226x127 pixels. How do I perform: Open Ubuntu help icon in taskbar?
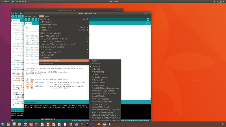point(3,124)
